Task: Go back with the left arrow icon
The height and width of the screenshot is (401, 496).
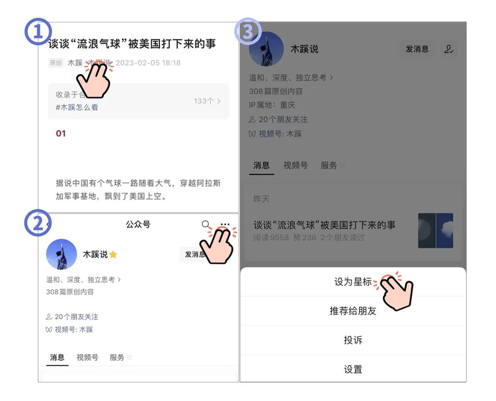Action: point(48,224)
